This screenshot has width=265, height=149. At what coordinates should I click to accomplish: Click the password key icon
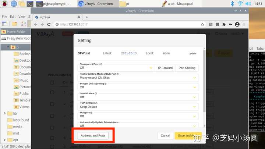[230, 25]
